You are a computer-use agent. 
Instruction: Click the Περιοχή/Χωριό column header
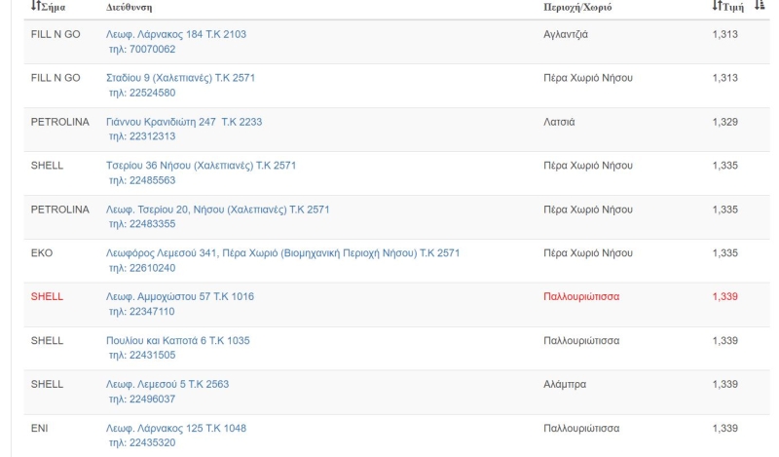577,8
